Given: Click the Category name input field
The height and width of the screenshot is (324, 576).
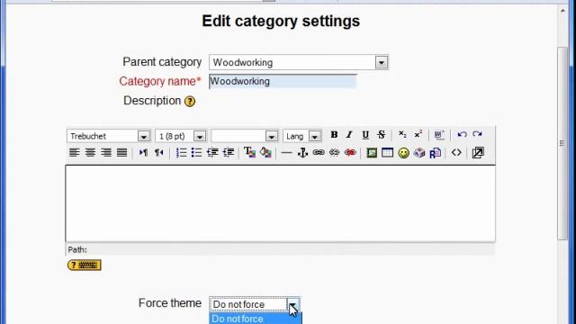Looking at the screenshot, I should [283, 82].
